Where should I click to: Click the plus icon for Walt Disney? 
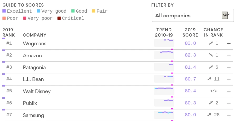229,92
